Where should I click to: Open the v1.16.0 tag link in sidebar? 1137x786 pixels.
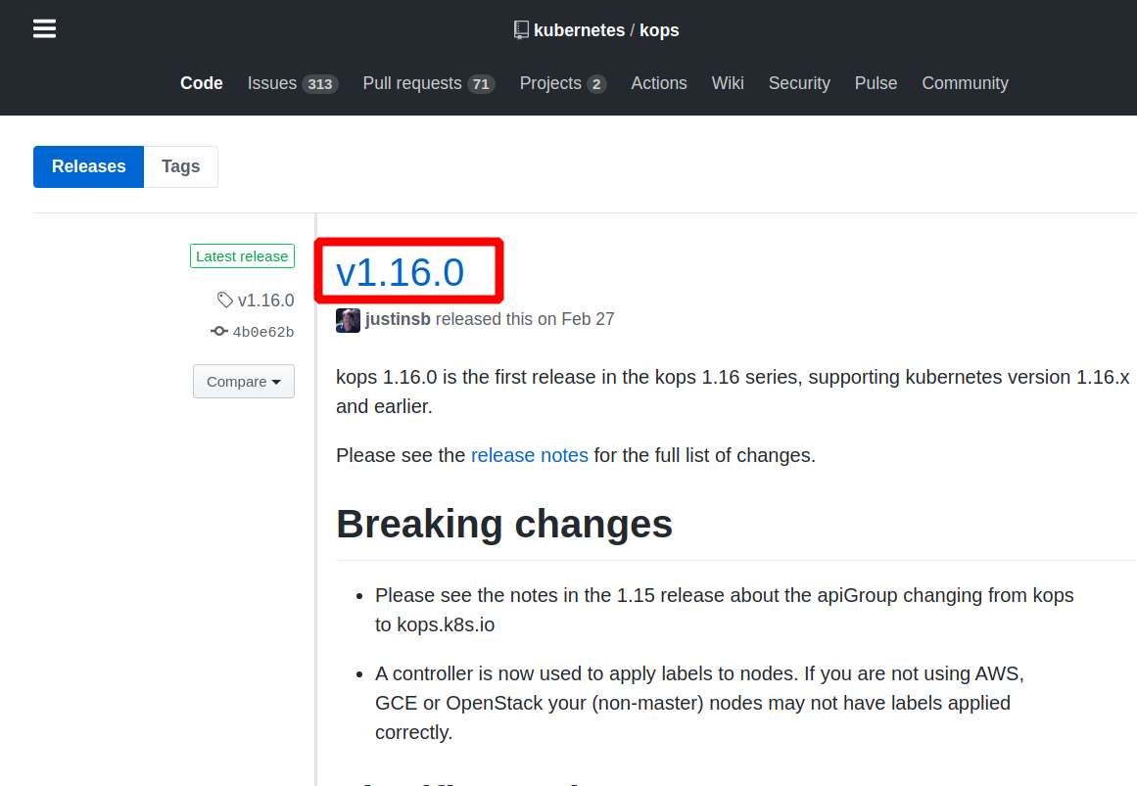pyautogui.click(x=265, y=301)
